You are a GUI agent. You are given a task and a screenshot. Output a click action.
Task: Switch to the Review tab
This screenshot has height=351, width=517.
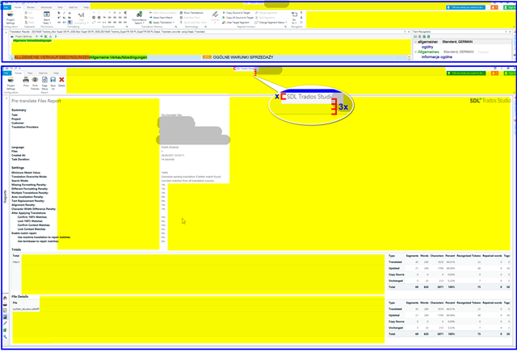(31, 7)
